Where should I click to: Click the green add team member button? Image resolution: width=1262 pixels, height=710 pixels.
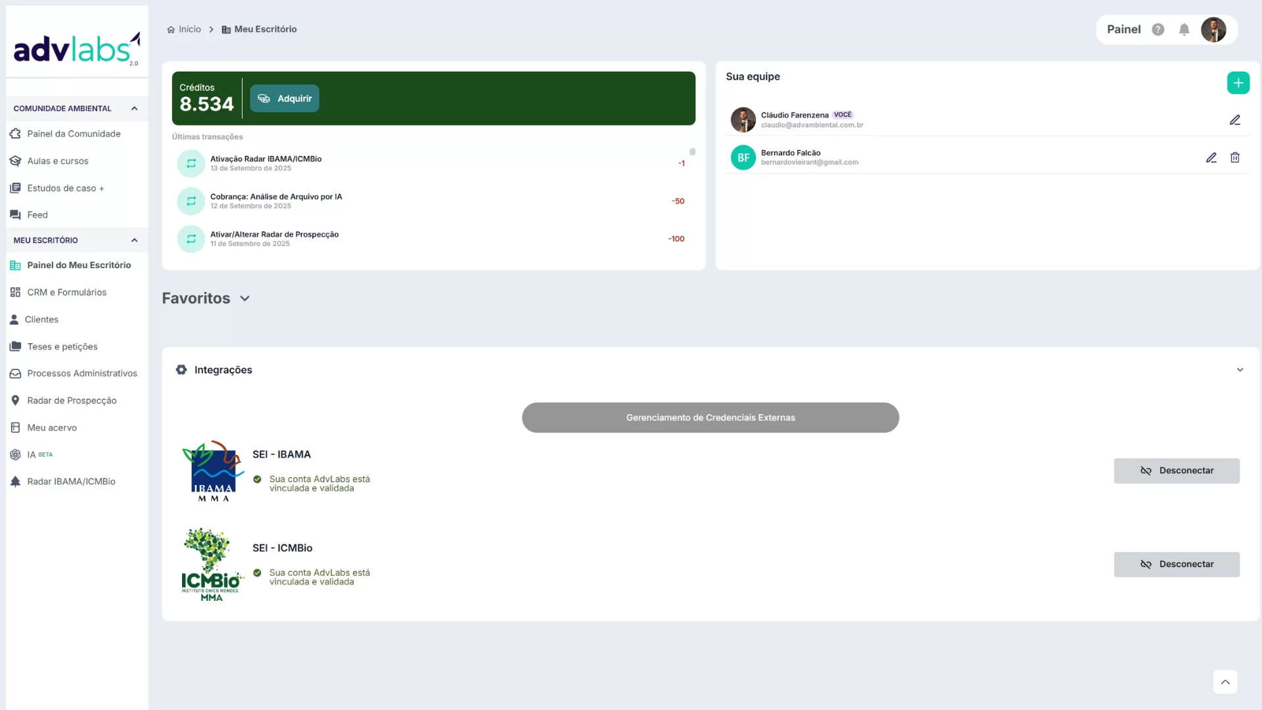pyautogui.click(x=1238, y=83)
